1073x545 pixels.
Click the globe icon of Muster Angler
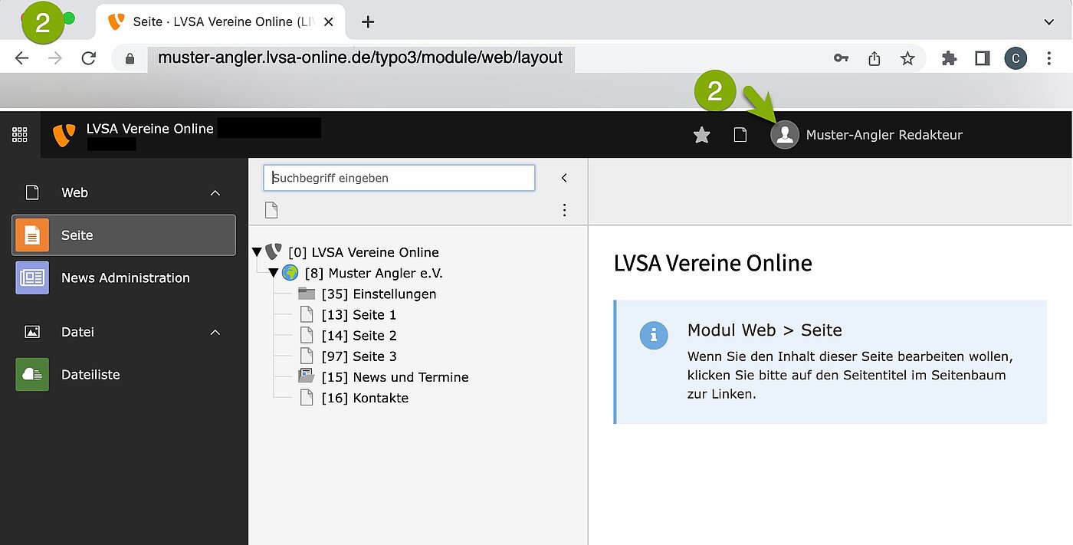[290, 273]
